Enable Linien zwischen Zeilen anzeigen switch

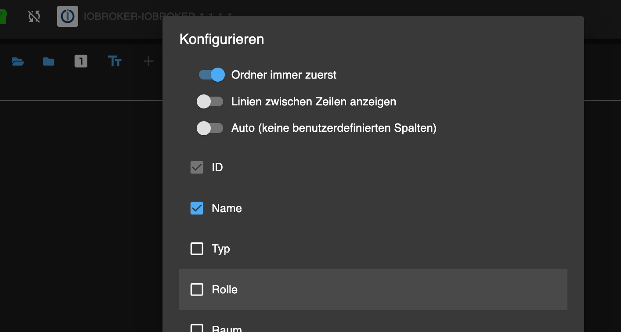coord(210,101)
